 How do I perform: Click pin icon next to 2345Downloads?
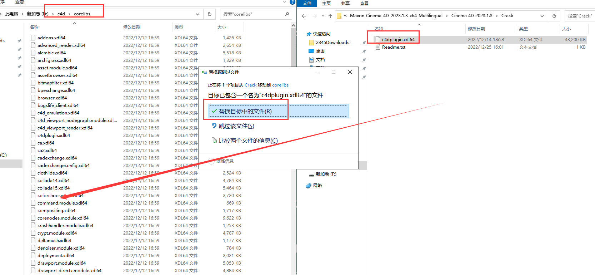tap(364, 43)
